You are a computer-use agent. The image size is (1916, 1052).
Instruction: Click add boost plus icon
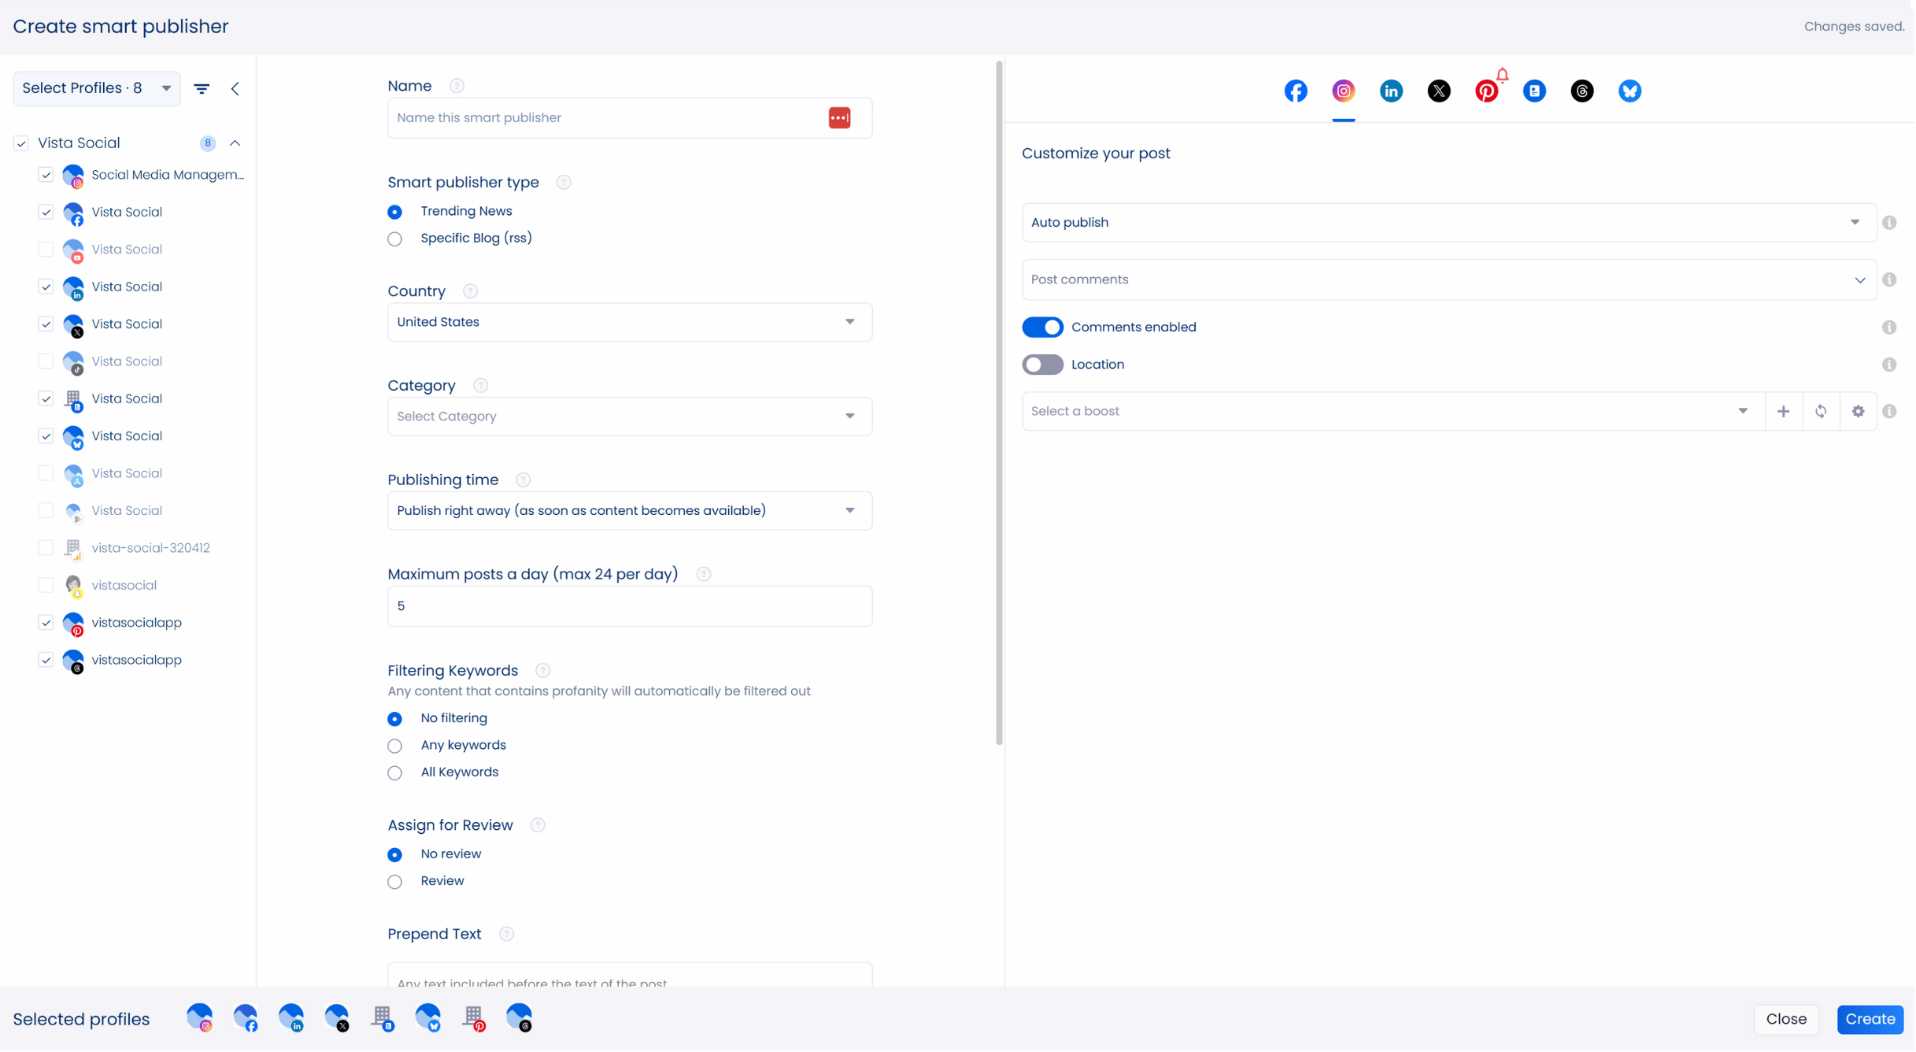coord(1783,412)
